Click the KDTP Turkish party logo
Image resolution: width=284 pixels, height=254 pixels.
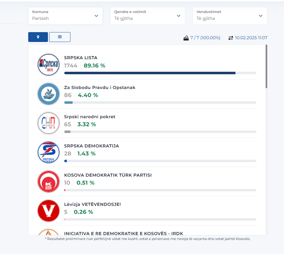48,181
